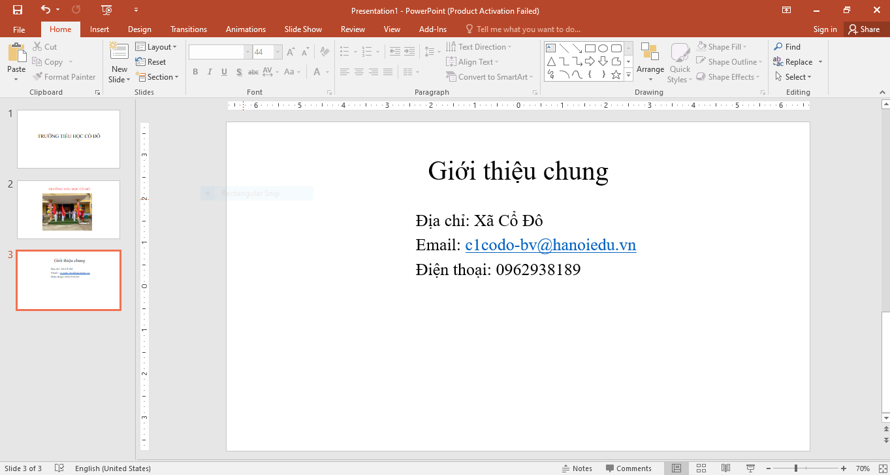Click the c1codo-bv@hanoiedu.vn hyperlink

[x=550, y=244]
